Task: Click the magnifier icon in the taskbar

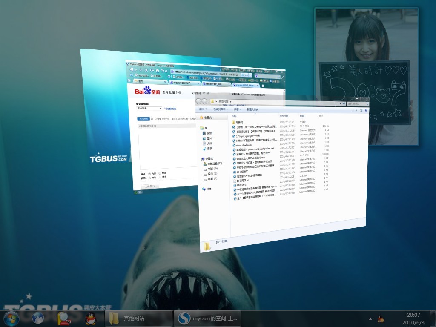Action: pyautogui.click(x=64, y=318)
